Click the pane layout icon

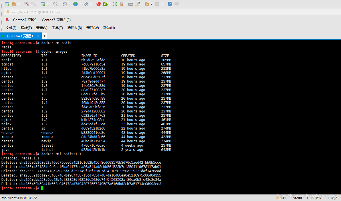pos(157,4)
